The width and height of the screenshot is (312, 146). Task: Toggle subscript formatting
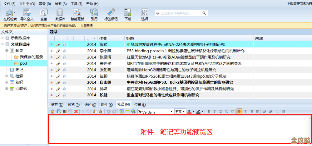point(226,112)
